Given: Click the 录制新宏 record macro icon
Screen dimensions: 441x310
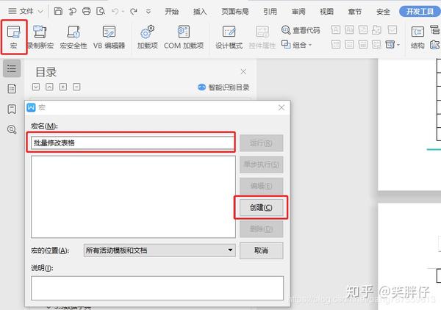Looking at the screenshot, I should pos(40,37).
